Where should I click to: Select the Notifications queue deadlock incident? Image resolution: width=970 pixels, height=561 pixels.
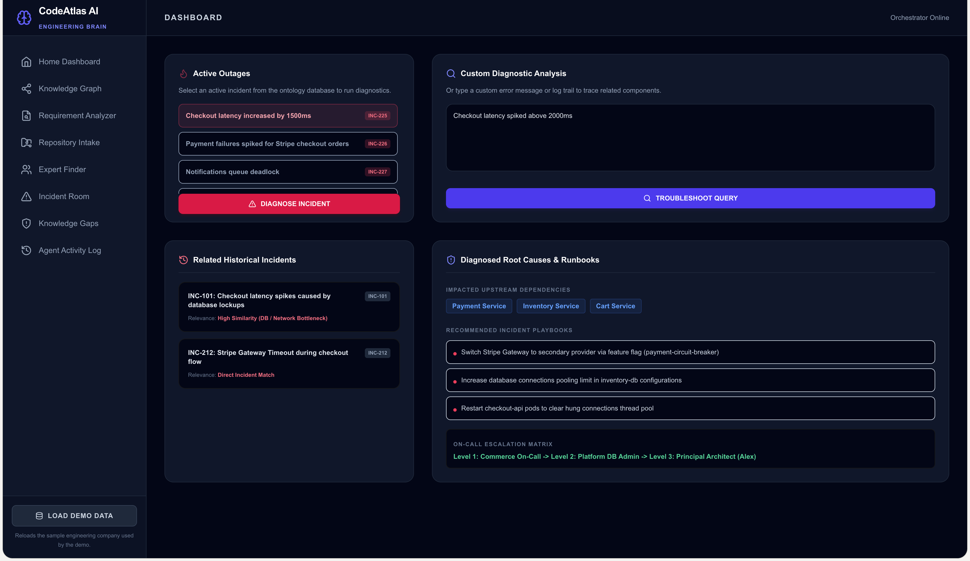tap(288, 172)
